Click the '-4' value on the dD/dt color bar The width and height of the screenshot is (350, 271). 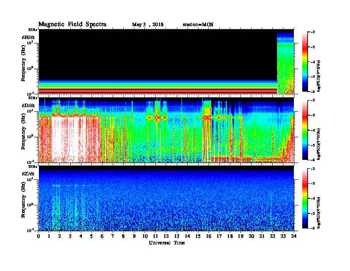(313, 130)
